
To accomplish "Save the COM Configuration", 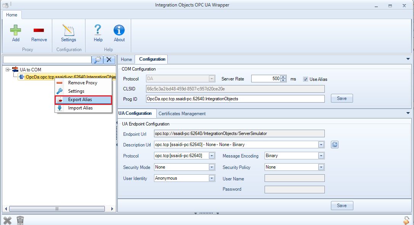I will point(342,98).
